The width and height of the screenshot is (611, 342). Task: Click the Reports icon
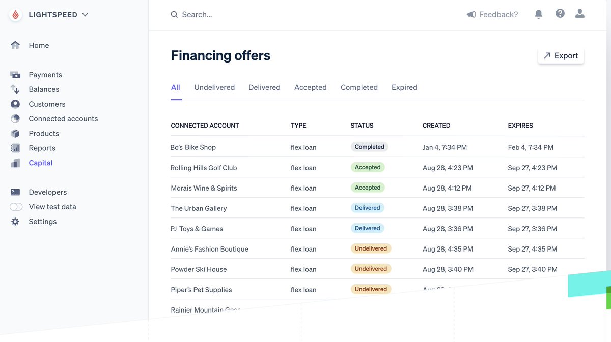(x=16, y=148)
